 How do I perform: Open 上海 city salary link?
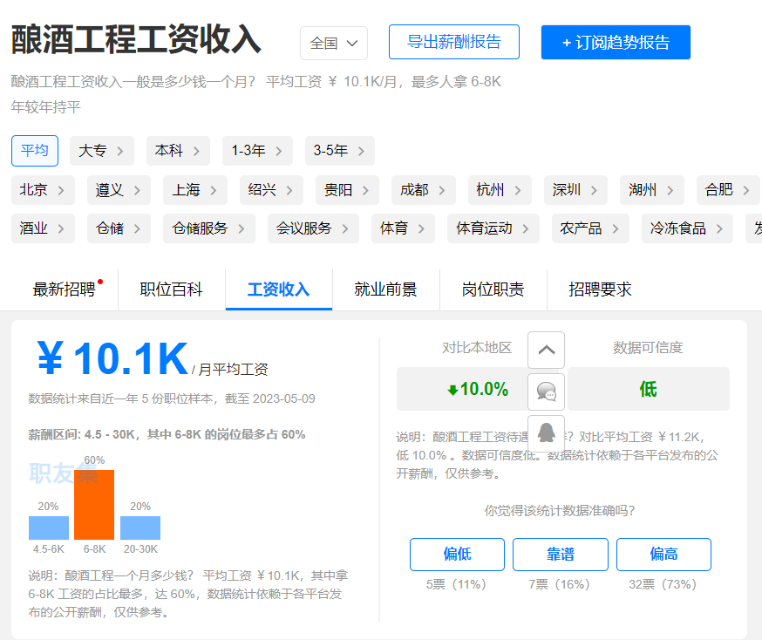[195, 190]
